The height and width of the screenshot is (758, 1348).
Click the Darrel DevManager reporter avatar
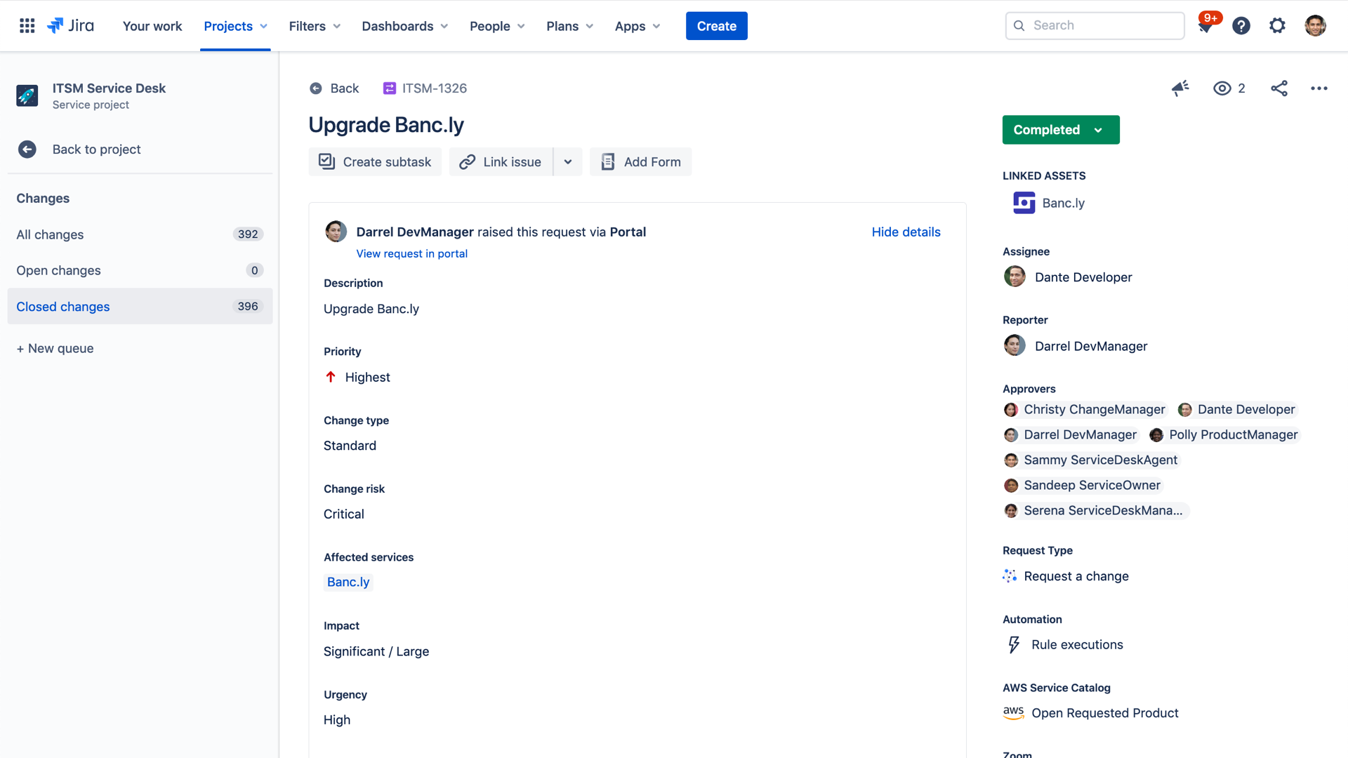tap(1015, 345)
